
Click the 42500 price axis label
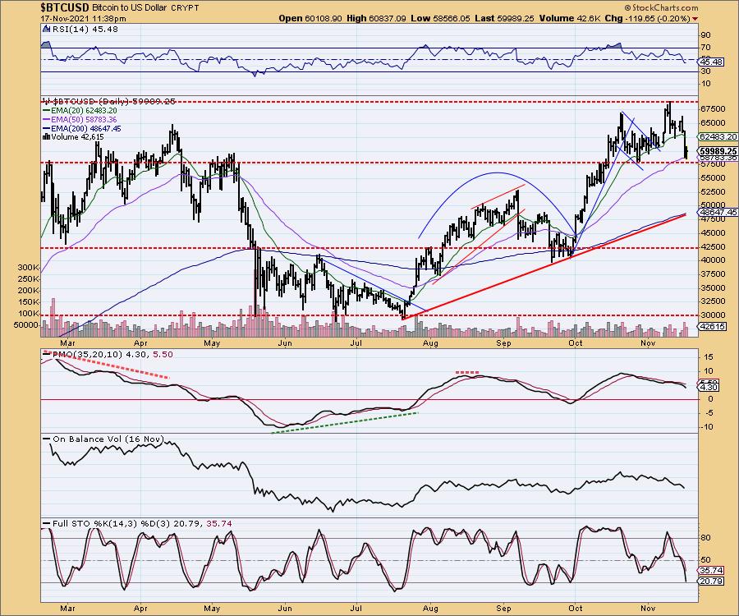(x=713, y=246)
